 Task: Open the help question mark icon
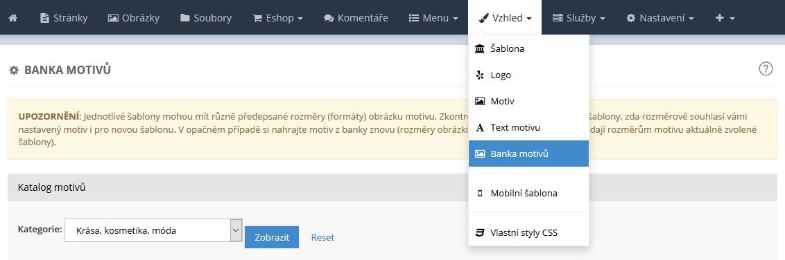pos(766,69)
